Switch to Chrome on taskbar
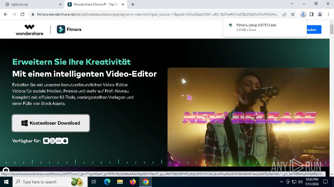The width and height of the screenshot is (334, 187). [146, 182]
